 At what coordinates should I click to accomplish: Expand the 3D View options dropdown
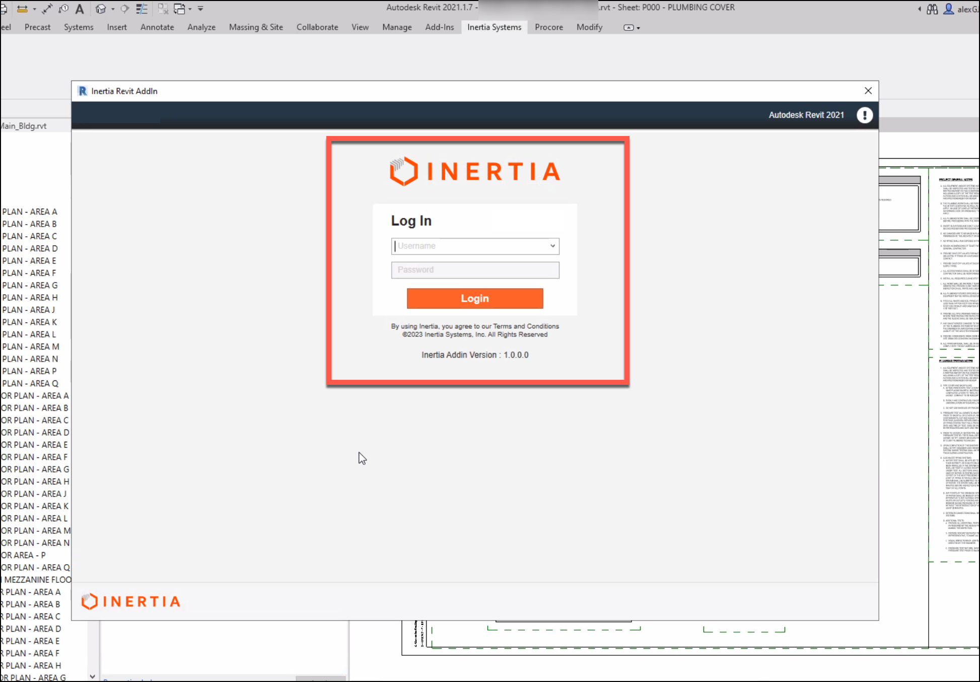click(x=113, y=9)
